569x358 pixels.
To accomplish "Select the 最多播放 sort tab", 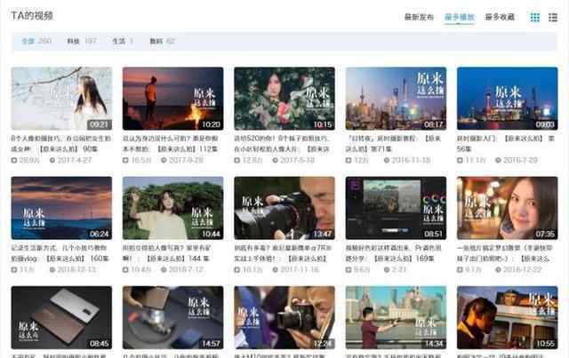I will [x=460, y=17].
